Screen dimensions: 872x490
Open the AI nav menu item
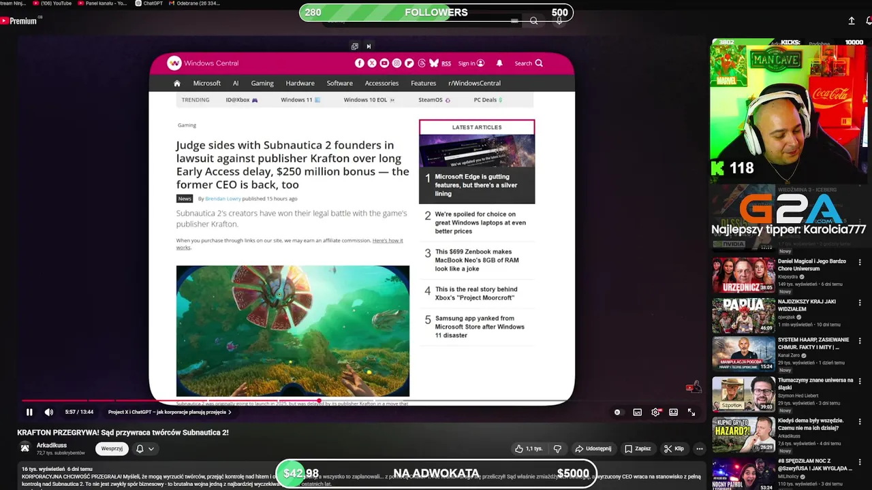(x=236, y=83)
